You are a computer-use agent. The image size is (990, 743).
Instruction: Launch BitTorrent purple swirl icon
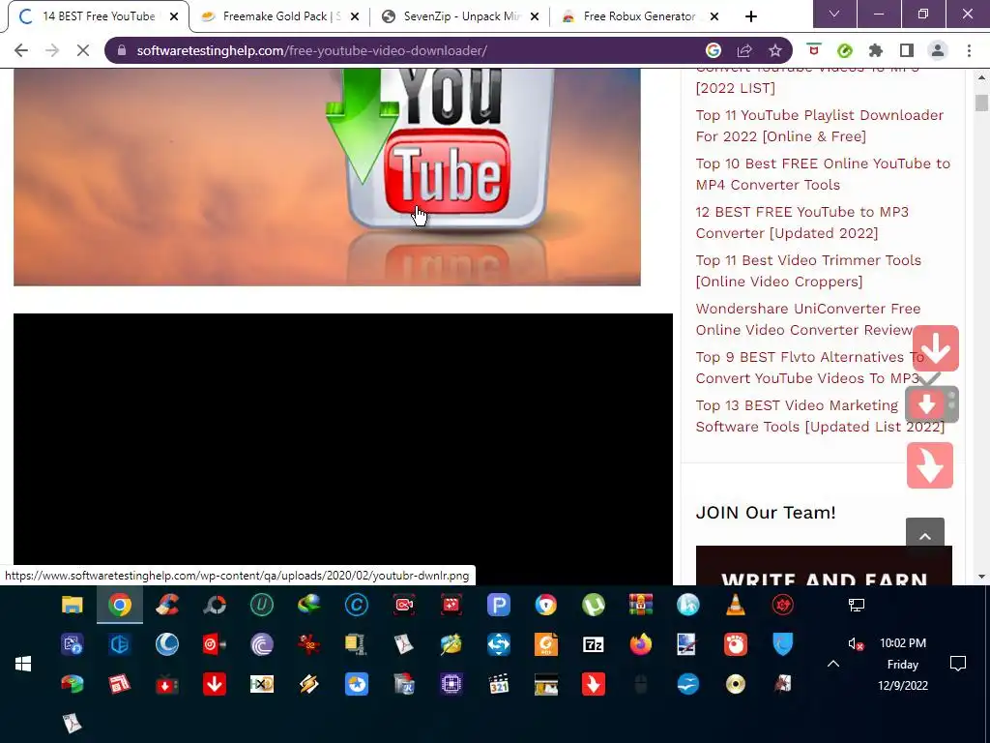tap(261, 644)
